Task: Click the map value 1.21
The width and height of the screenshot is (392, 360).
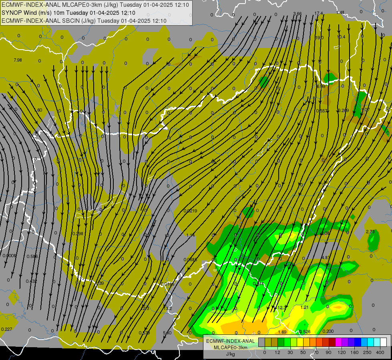Action: 304,307
